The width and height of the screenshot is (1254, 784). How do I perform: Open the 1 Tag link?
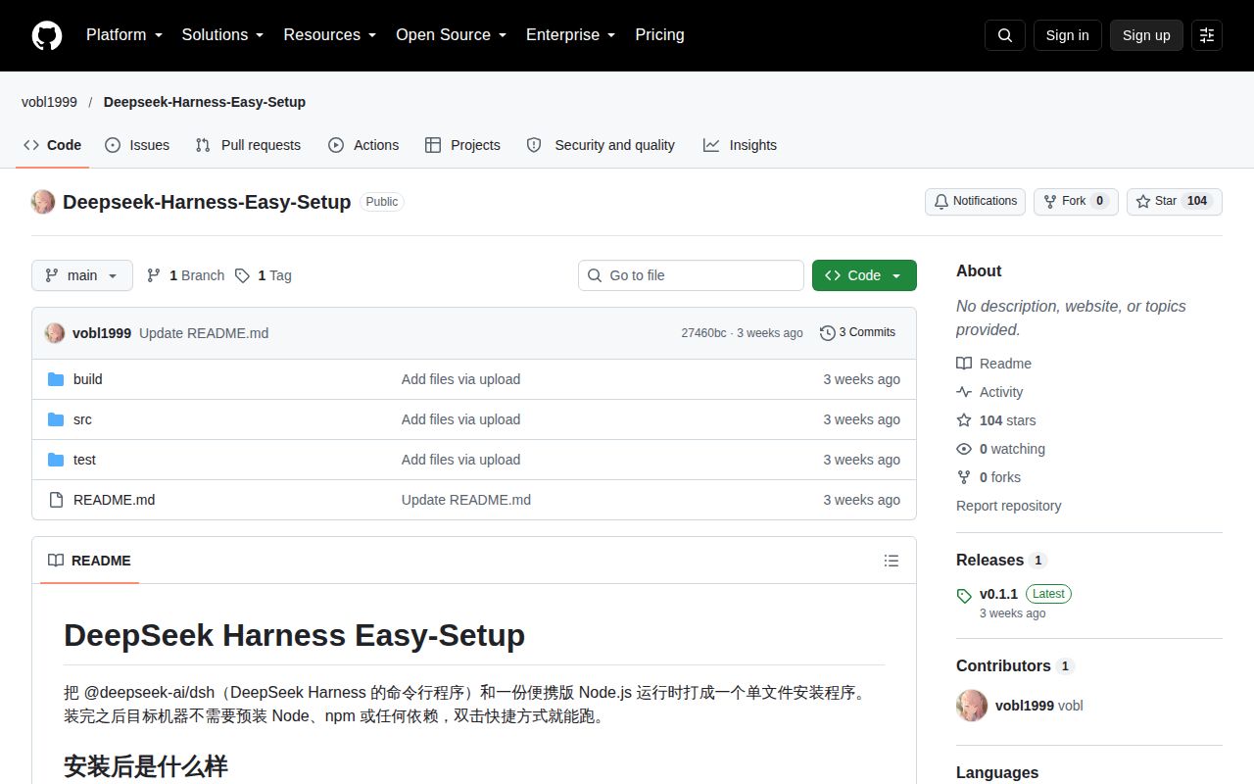[263, 275]
